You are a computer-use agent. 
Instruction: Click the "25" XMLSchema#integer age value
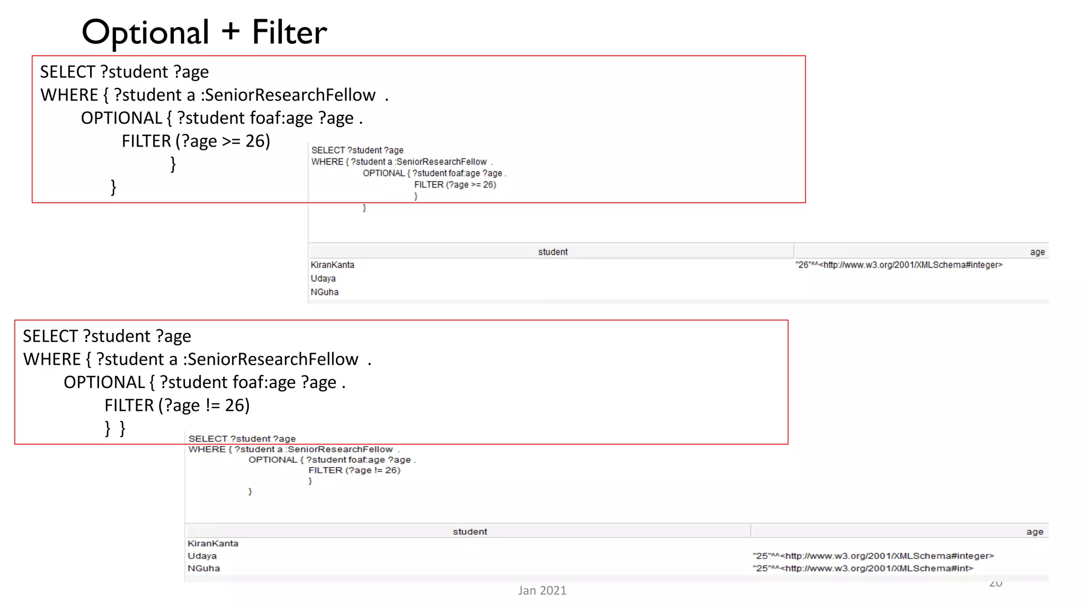(873, 556)
